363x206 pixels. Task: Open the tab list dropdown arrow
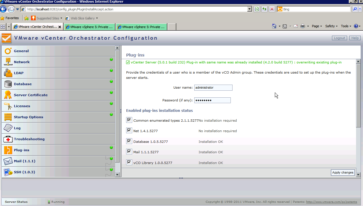[9, 27]
